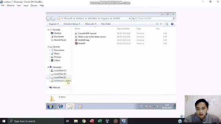Open the VirtualBox Machine menu

tap(11, 6)
